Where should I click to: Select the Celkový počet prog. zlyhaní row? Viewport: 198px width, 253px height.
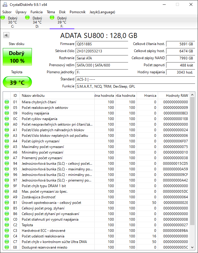pos(96,208)
